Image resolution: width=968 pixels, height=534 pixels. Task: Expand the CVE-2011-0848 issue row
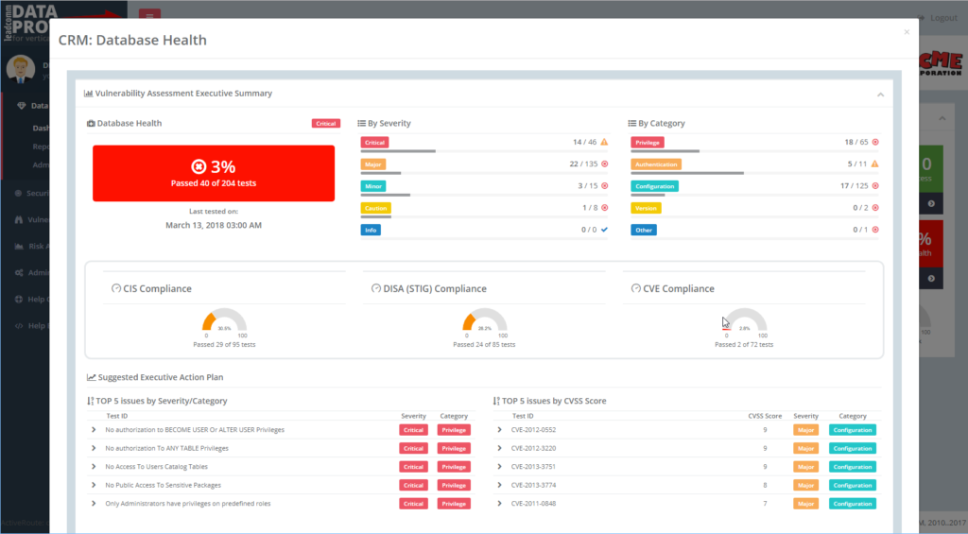499,504
